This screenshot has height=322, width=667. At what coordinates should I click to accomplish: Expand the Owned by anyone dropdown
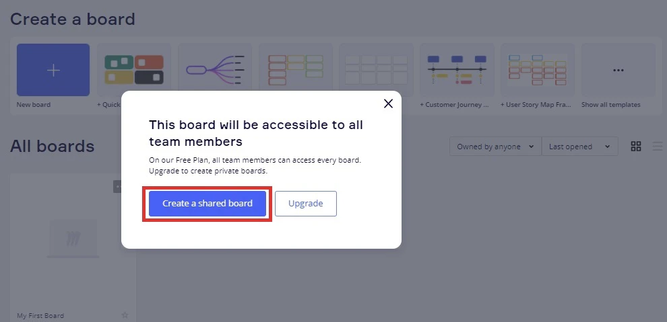tap(495, 147)
